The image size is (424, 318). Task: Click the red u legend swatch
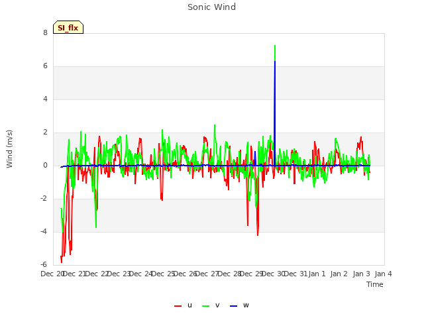coord(178,306)
